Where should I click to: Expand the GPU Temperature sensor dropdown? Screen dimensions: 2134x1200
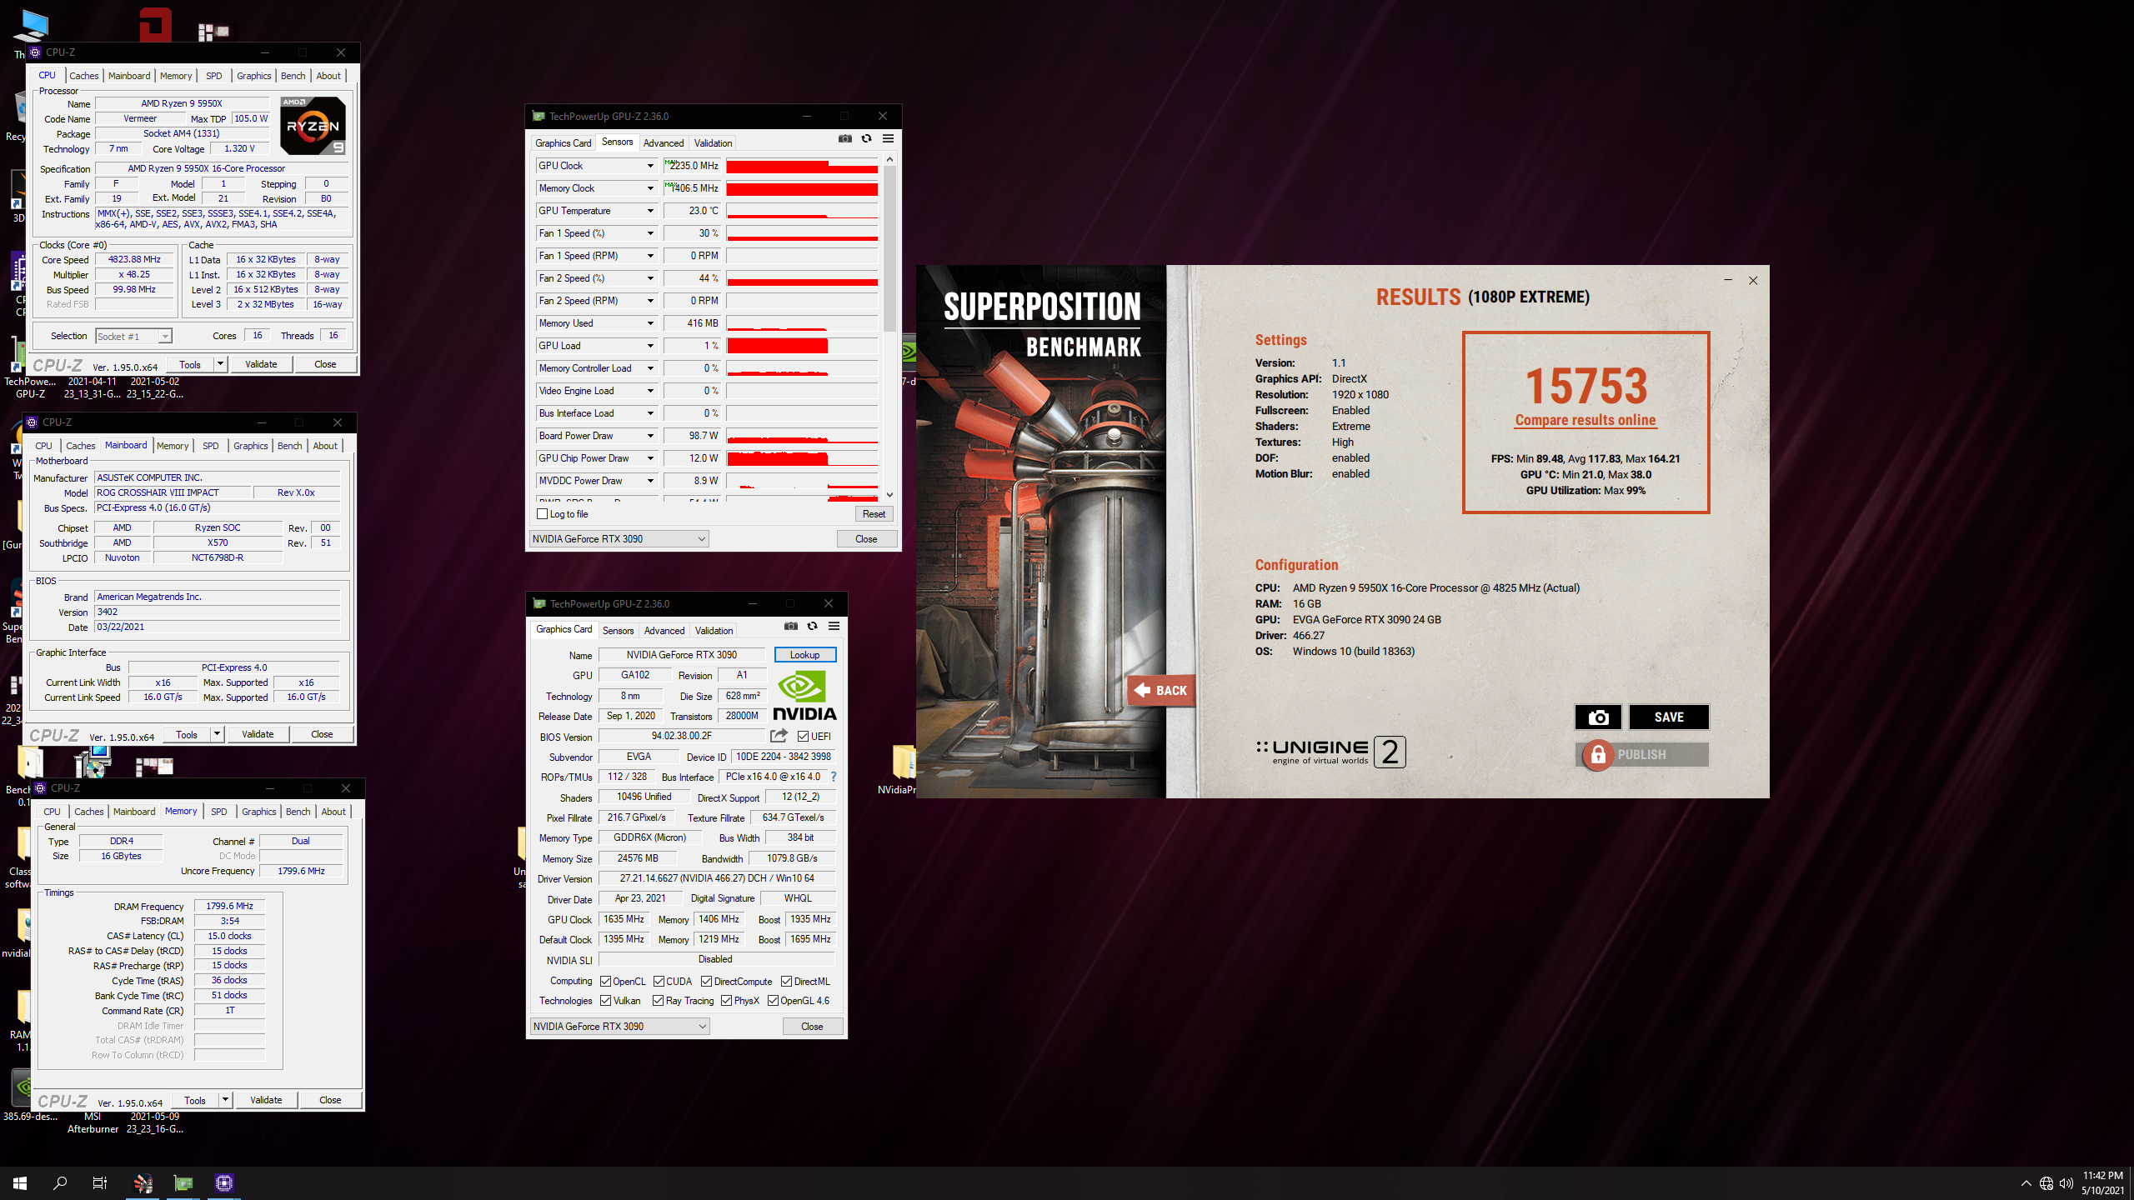click(650, 211)
